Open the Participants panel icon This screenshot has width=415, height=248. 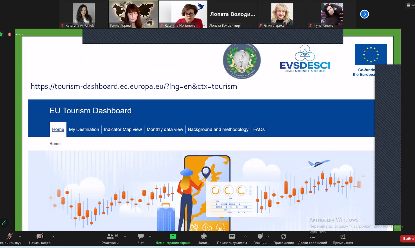click(110, 237)
